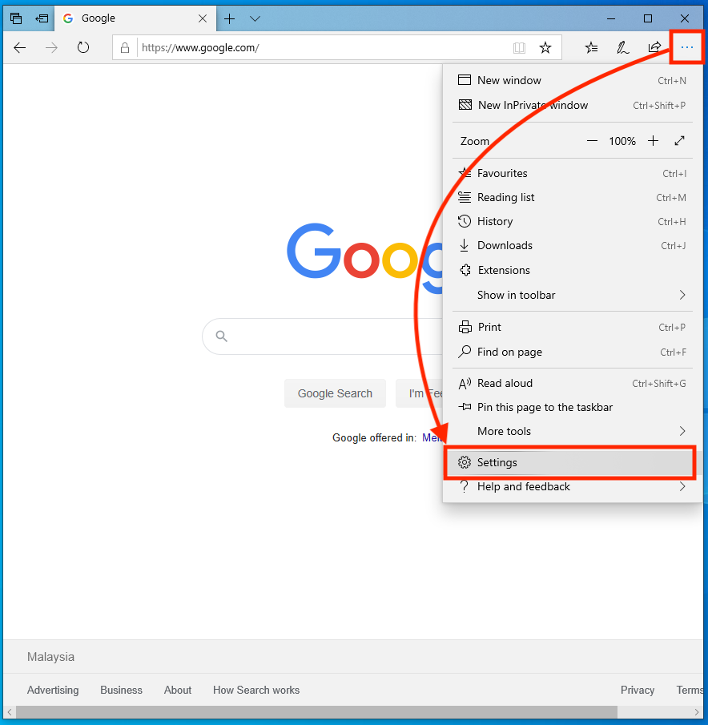
Task: Click the Share this page icon
Action: click(654, 48)
